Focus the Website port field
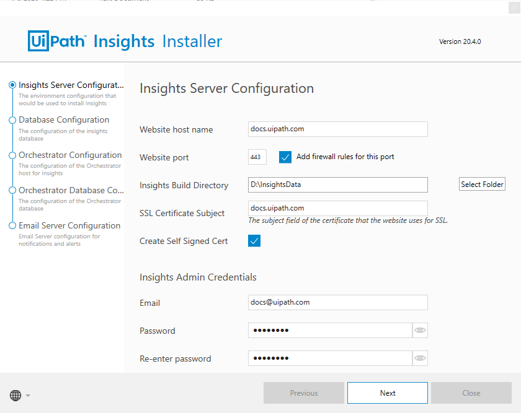 pyautogui.click(x=257, y=157)
